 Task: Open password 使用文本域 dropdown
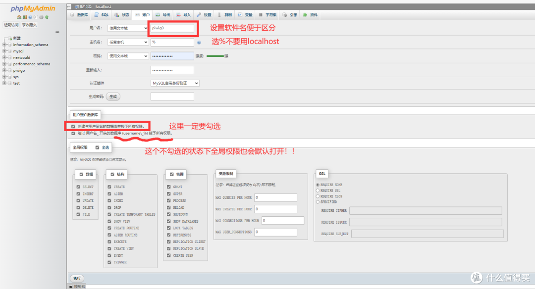(128, 56)
